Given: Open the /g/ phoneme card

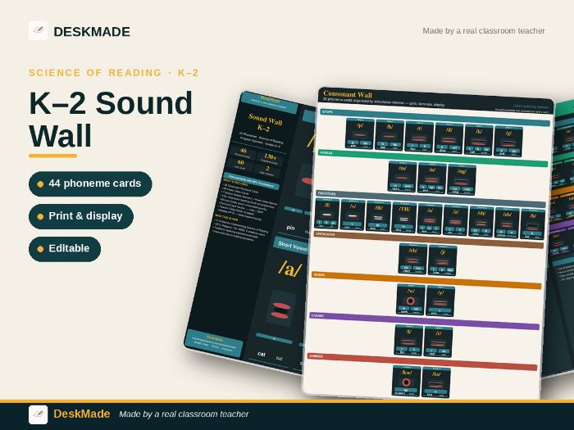Looking at the screenshot, I should coord(508,141).
